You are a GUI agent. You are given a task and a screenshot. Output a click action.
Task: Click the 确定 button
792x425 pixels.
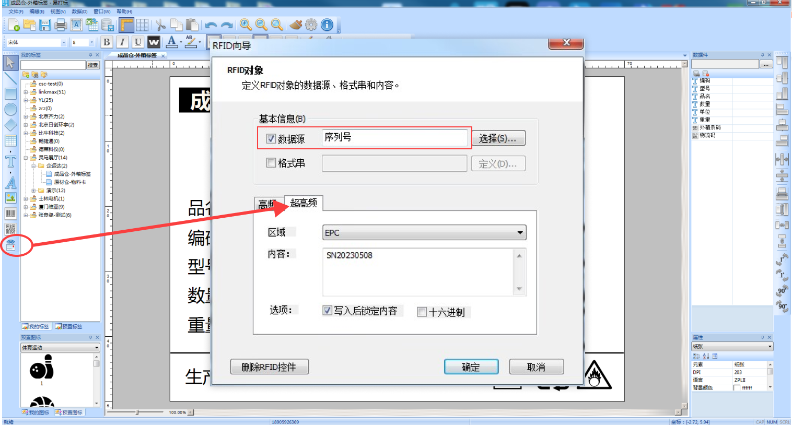471,367
